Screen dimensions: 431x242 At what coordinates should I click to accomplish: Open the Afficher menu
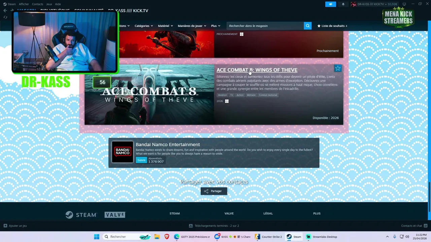point(24,4)
